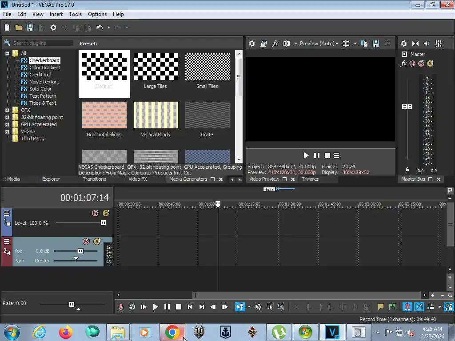Insert a region from the timeline toolbar
This screenshot has width=455, height=341.
tap(392, 307)
